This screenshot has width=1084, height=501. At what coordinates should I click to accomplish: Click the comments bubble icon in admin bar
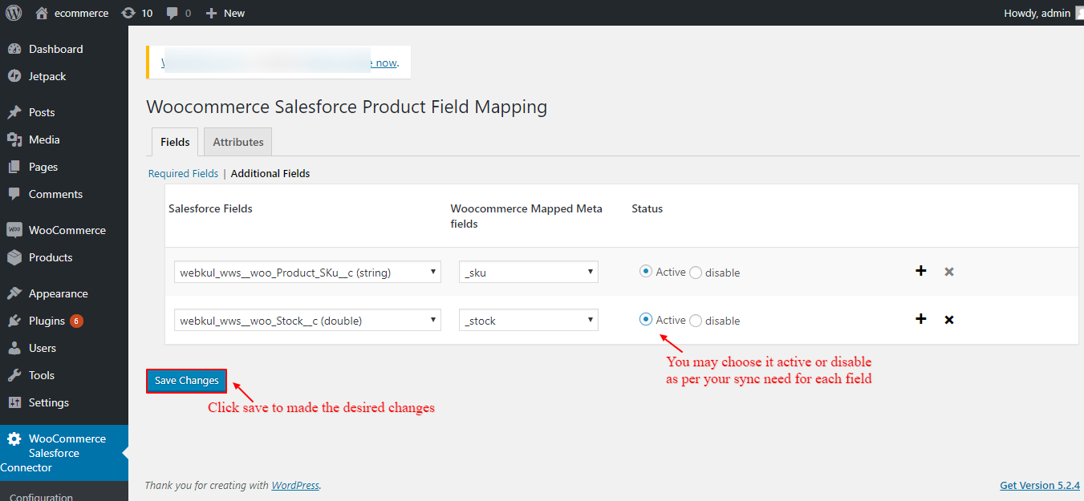(172, 14)
